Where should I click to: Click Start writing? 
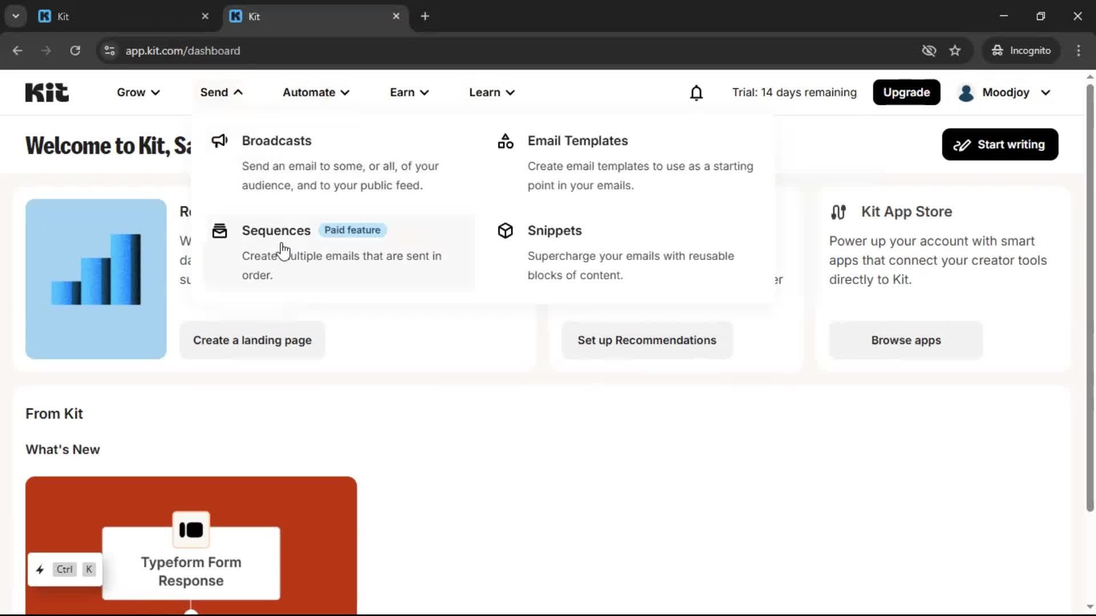1000,144
